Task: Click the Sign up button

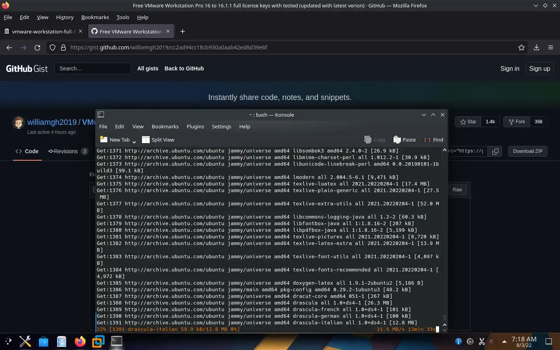Action: [539, 68]
